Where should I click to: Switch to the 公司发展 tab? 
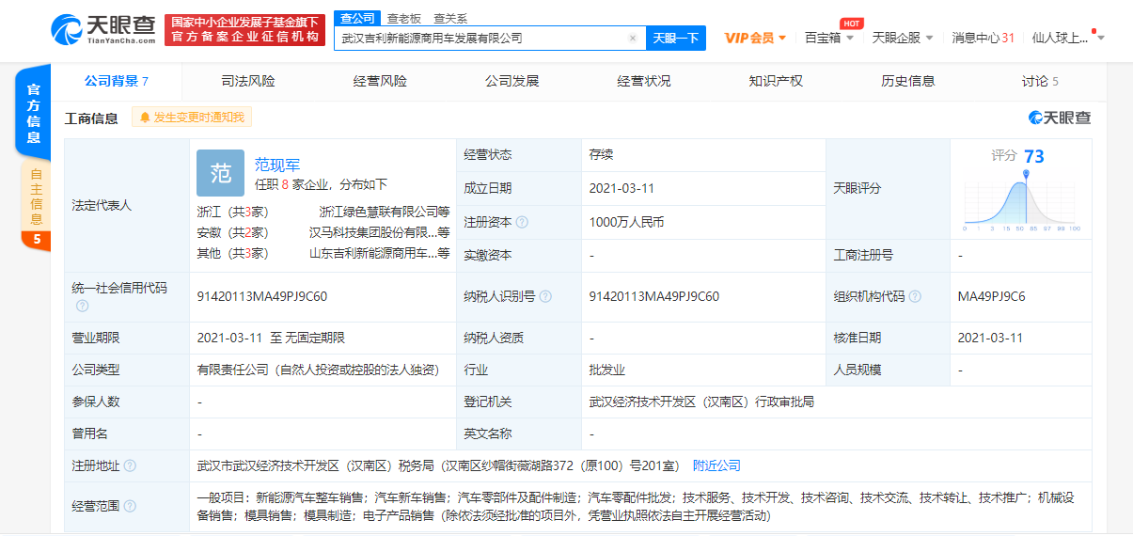(511, 81)
